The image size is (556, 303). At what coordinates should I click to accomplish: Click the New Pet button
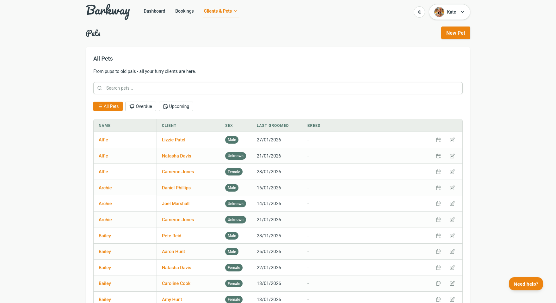(x=455, y=33)
